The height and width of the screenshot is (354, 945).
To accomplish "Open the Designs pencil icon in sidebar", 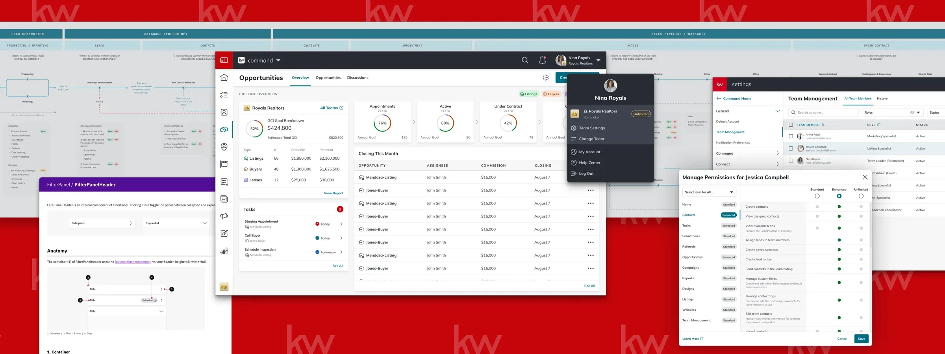I will (224, 234).
